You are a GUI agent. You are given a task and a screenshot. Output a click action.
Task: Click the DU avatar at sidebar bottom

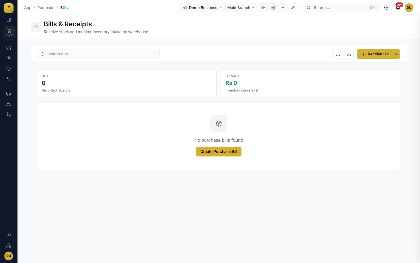9,256
